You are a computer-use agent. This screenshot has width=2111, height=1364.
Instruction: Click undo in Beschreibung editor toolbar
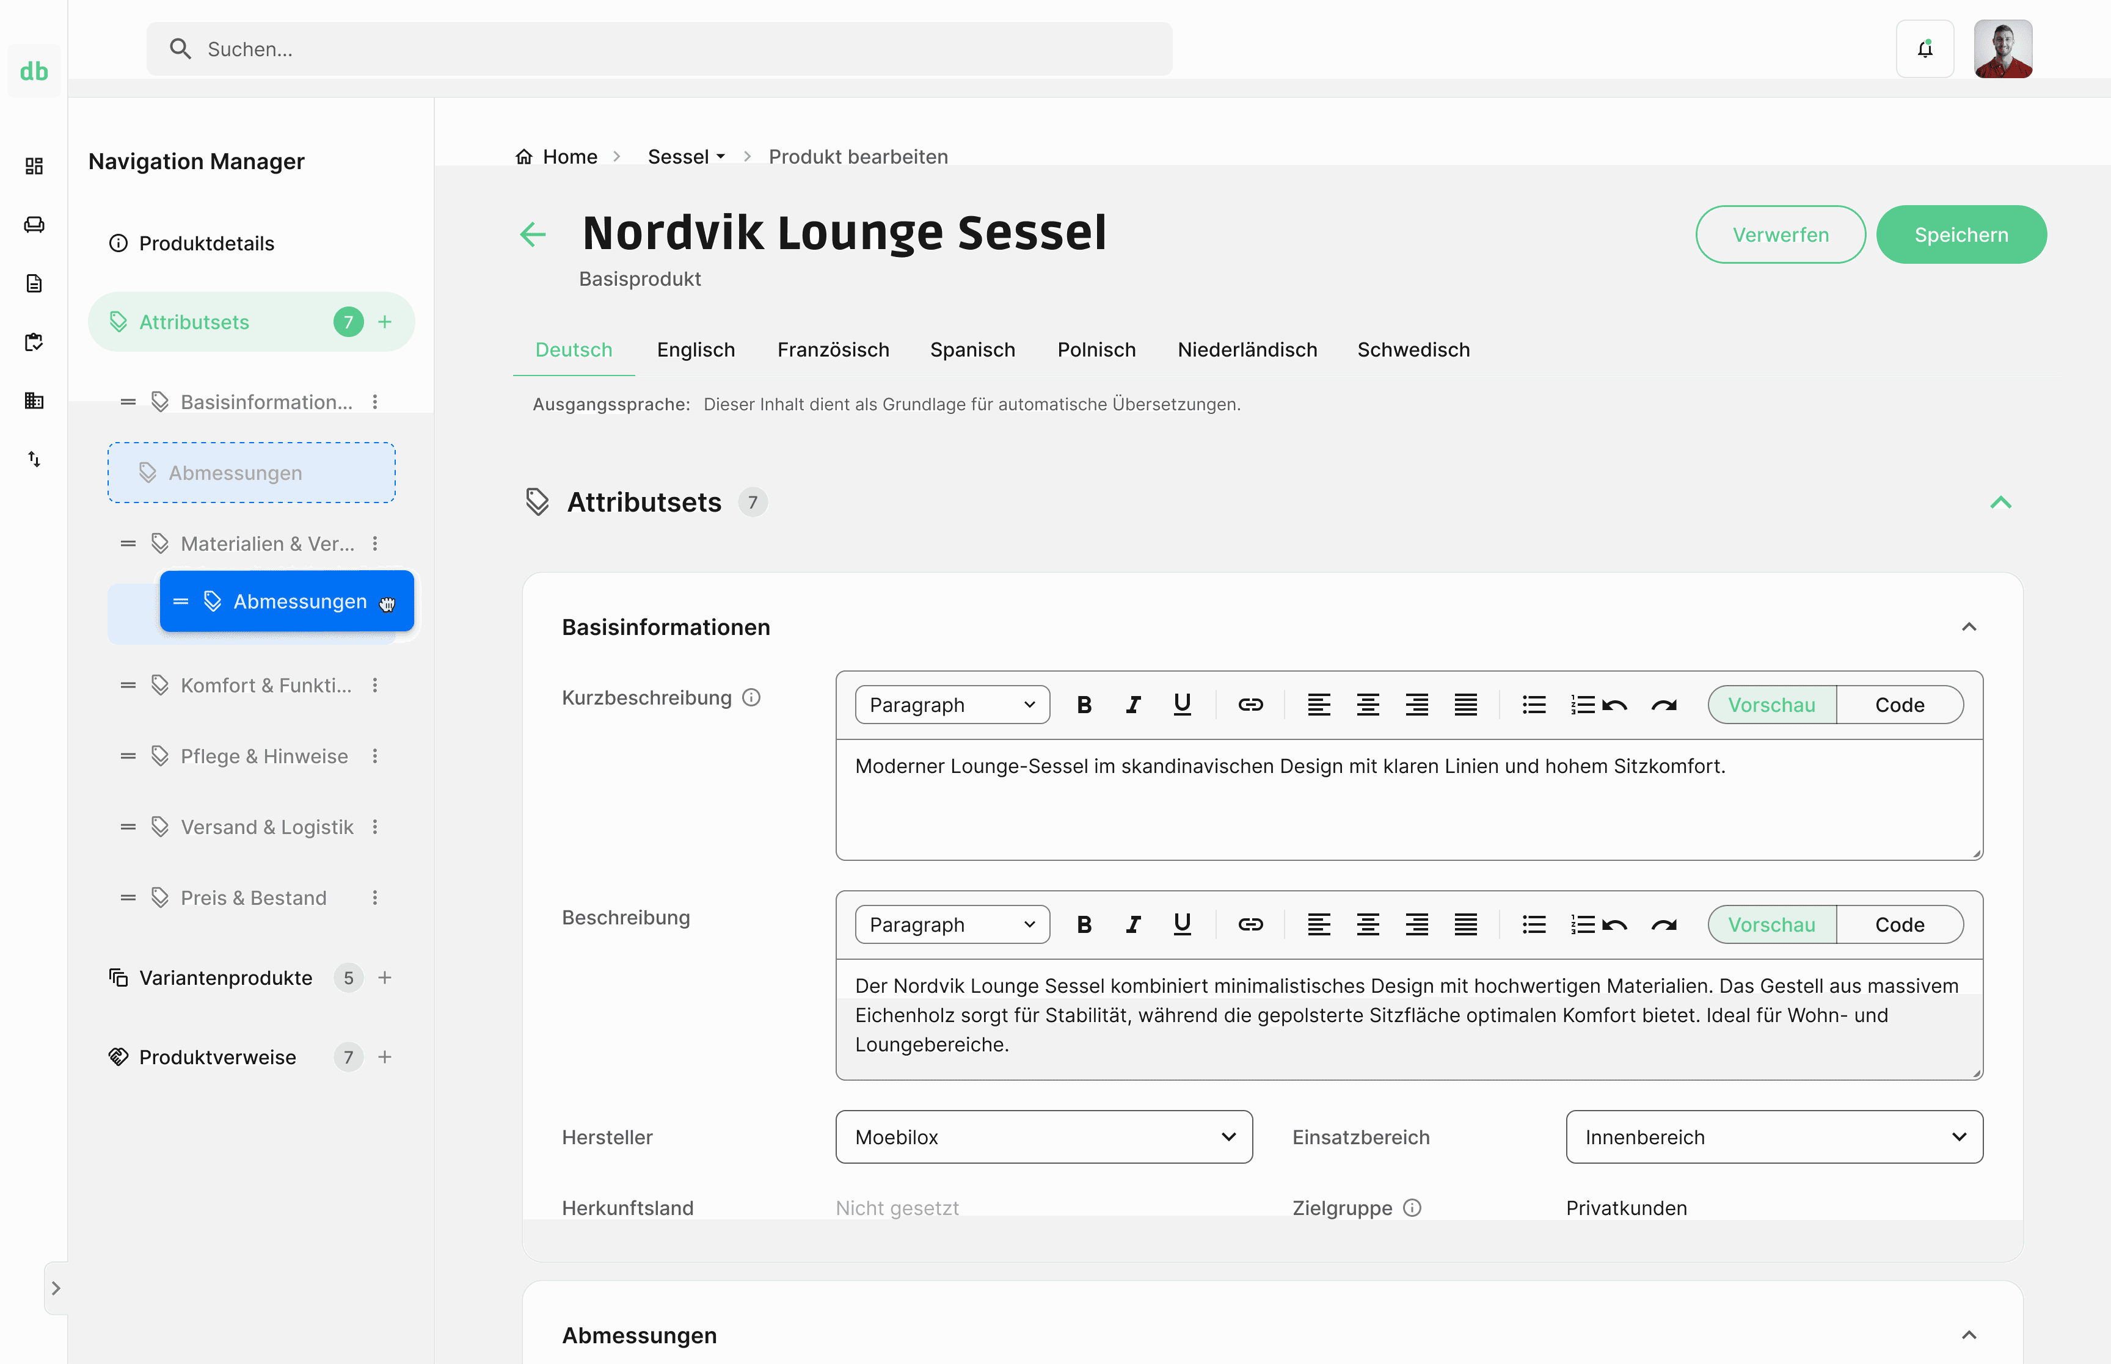coord(1615,924)
